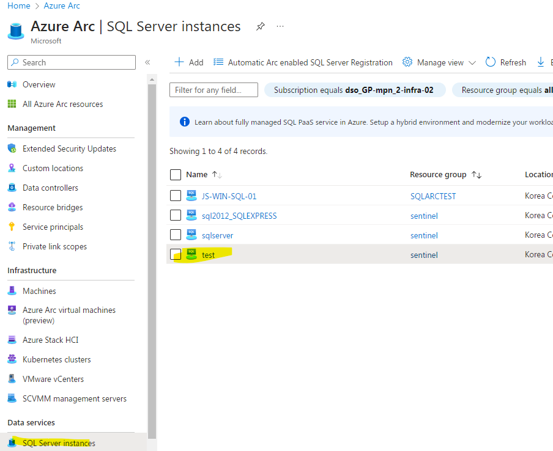Image resolution: width=553 pixels, height=451 pixels.
Task: Click the Data controllers icon
Action: click(x=12, y=188)
